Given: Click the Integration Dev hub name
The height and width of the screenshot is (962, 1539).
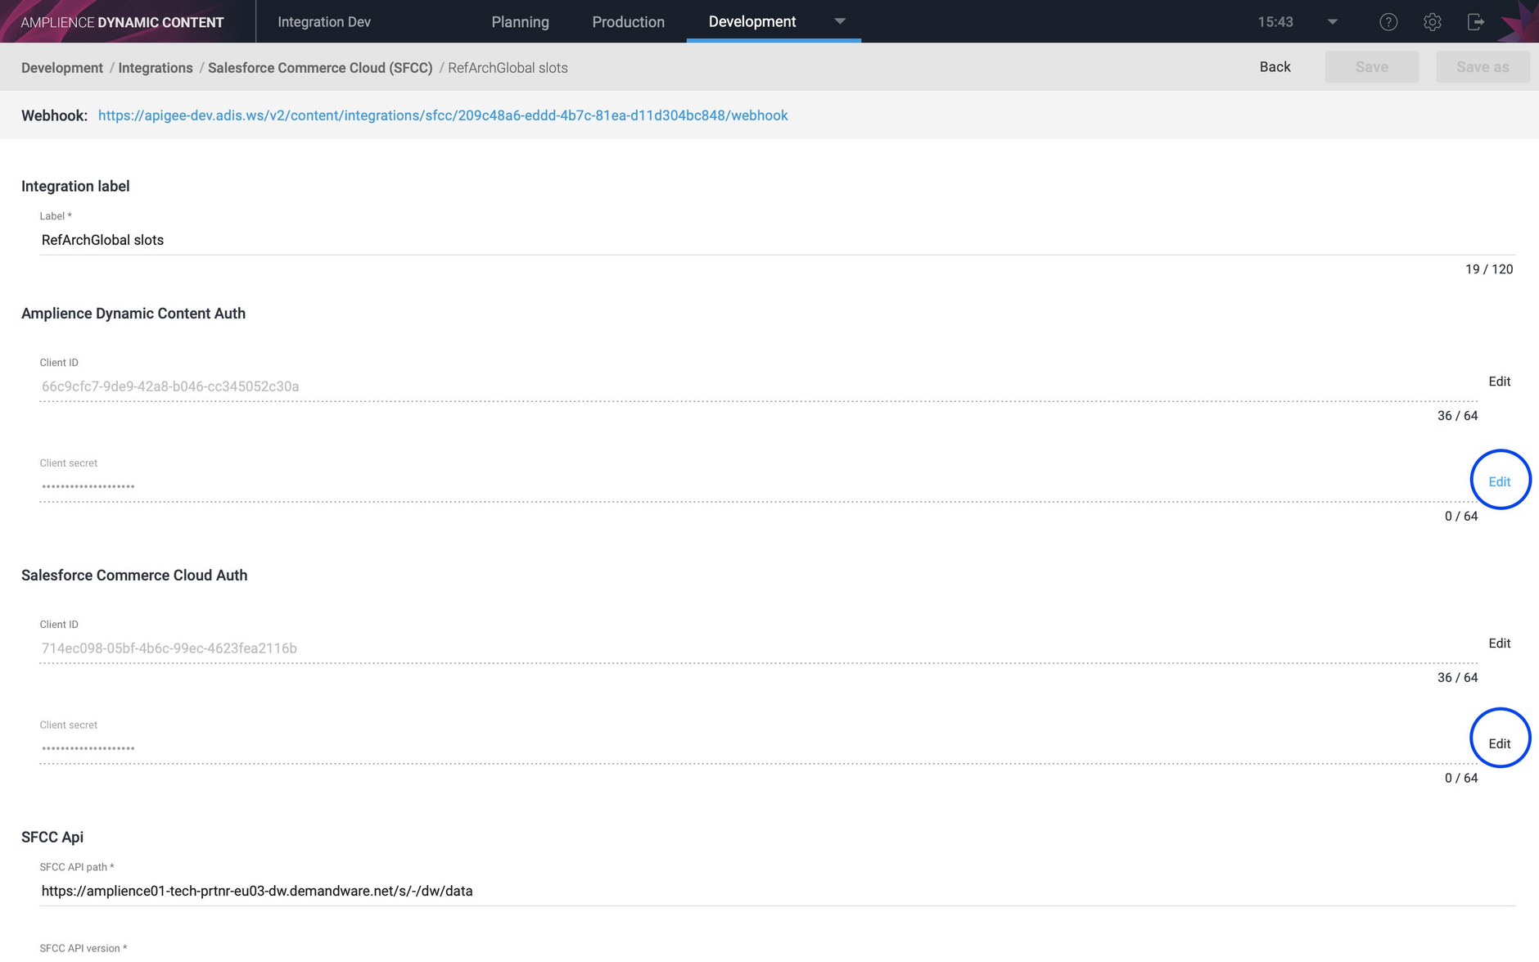Looking at the screenshot, I should pos(324,22).
